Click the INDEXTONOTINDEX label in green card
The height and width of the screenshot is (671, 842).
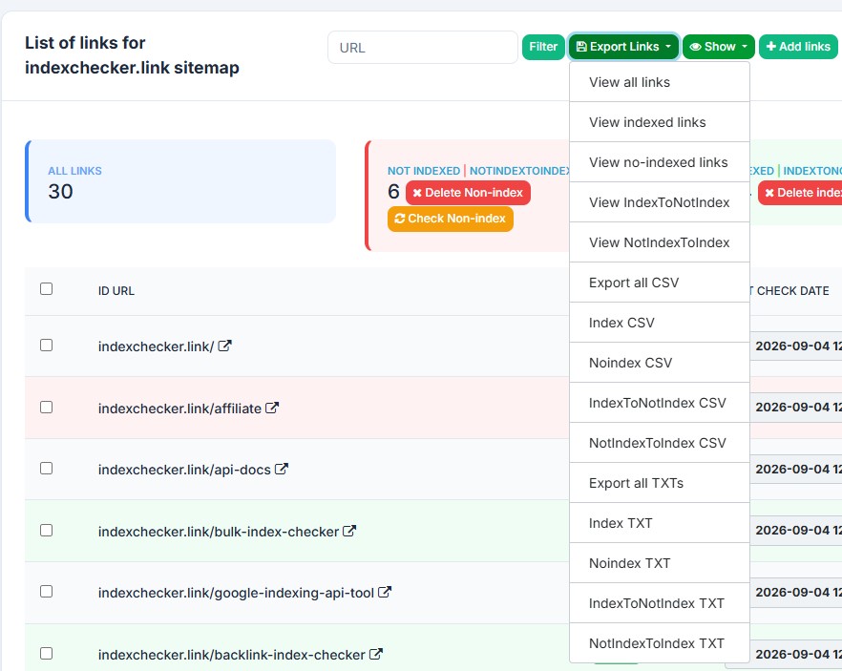812,171
